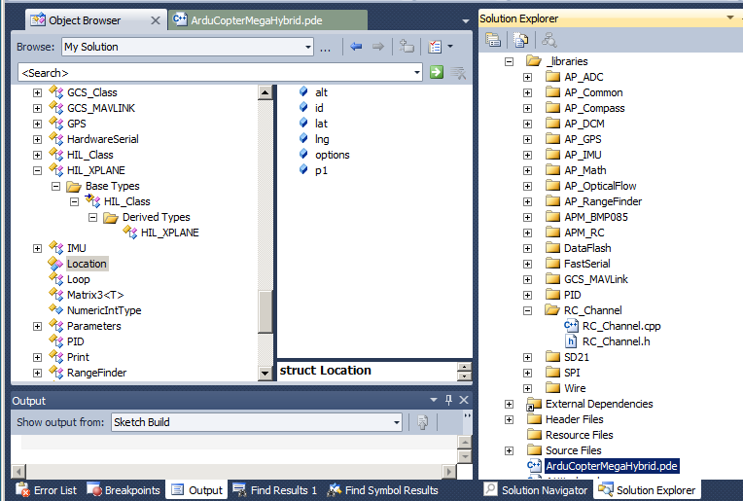Click Show All Files icon in Solution Explorer
Viewport: 743px width, 501px height.
521,40
